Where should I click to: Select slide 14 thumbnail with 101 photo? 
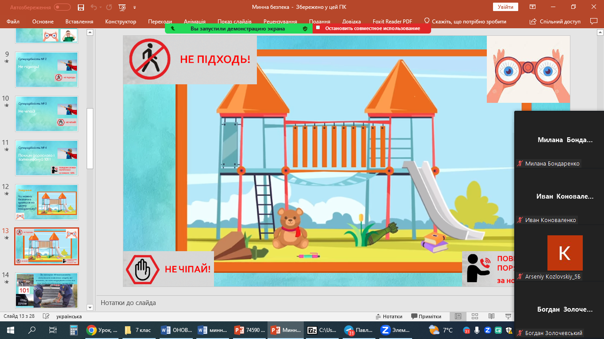click(x=46, y=290)
